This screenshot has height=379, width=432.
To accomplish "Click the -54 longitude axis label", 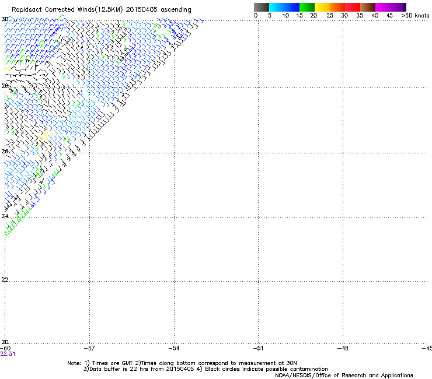I will click(174, 348).
